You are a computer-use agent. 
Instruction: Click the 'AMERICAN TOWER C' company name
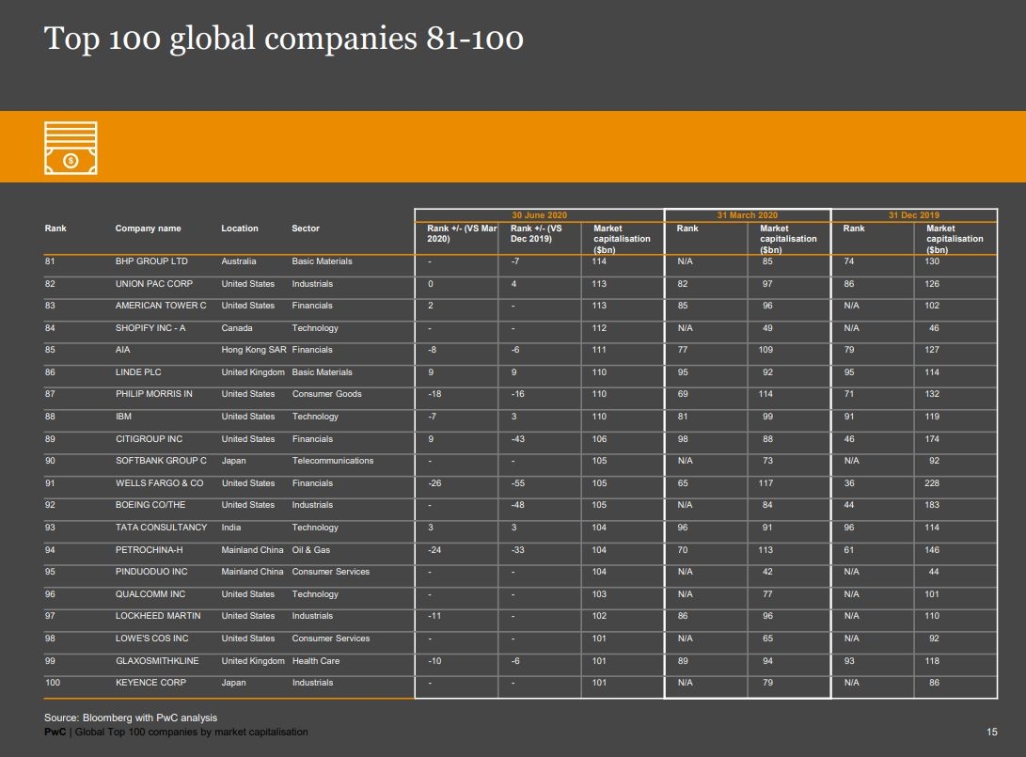click(161, 306)
